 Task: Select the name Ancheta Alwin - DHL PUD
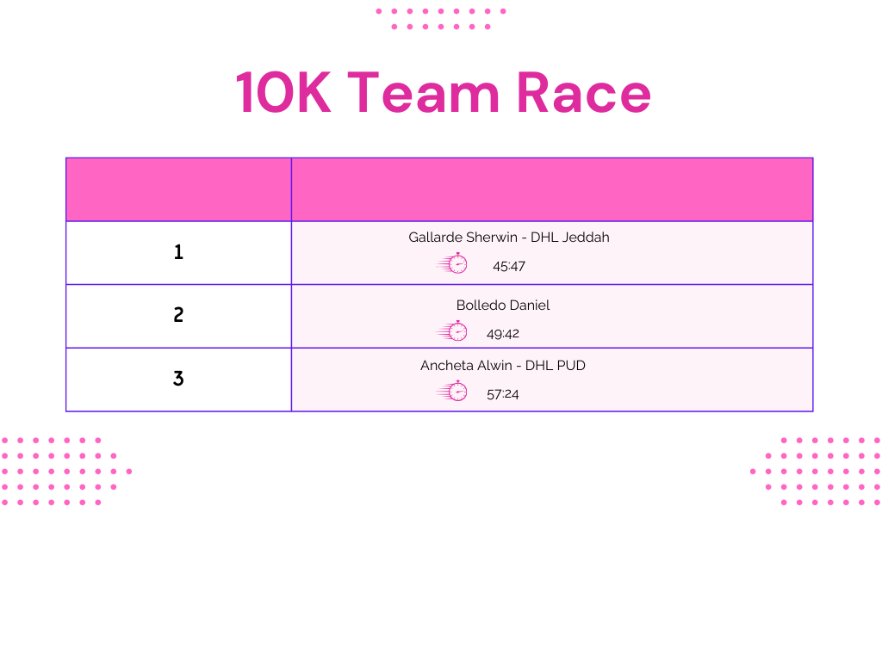tap(503, 366)
